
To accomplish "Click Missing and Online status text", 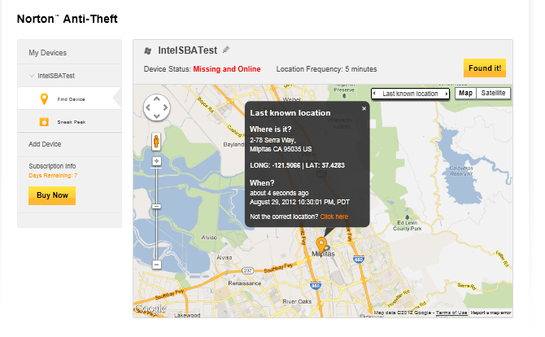I will pos(227,69).
